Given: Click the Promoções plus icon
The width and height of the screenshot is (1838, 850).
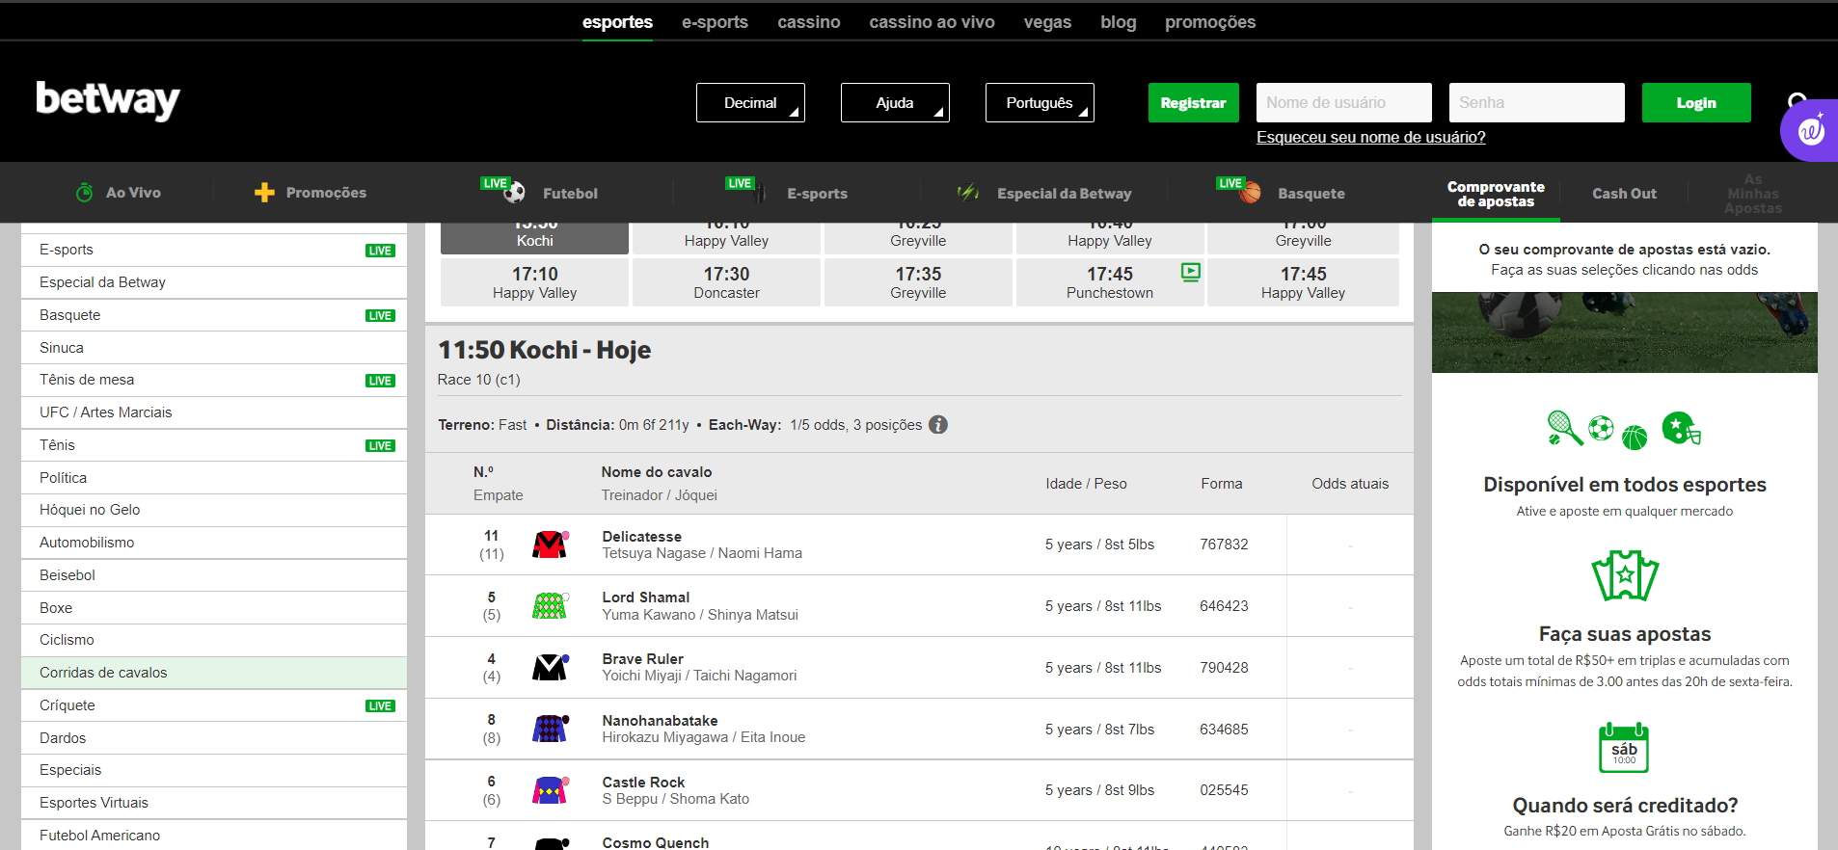Looking at the screenshot, I should click(x=264, y=193).
